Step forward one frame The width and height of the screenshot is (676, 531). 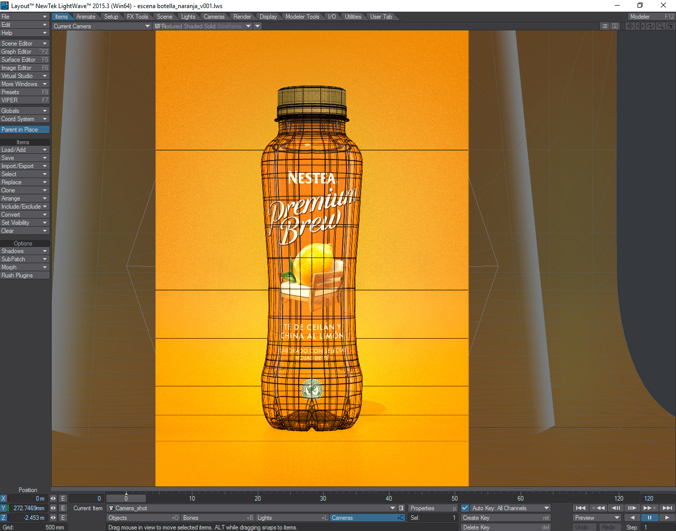632,508
